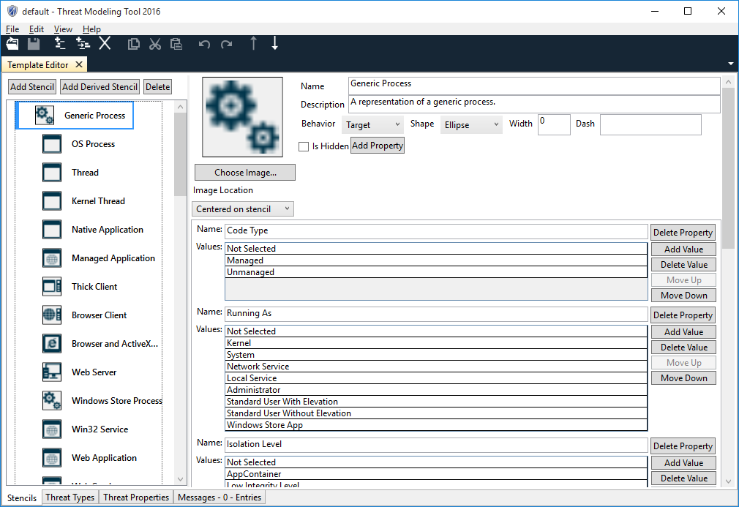
Task: Click the Choose Image button
Action: [x=245, y=173]
